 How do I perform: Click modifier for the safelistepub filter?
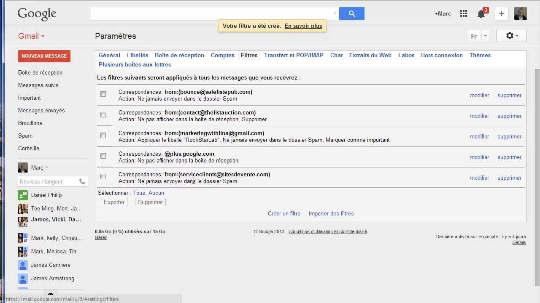click(x=480, y=95)
